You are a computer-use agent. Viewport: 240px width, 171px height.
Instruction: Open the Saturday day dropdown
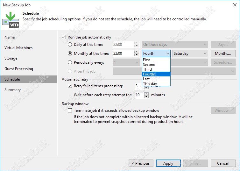pos(190,53)
